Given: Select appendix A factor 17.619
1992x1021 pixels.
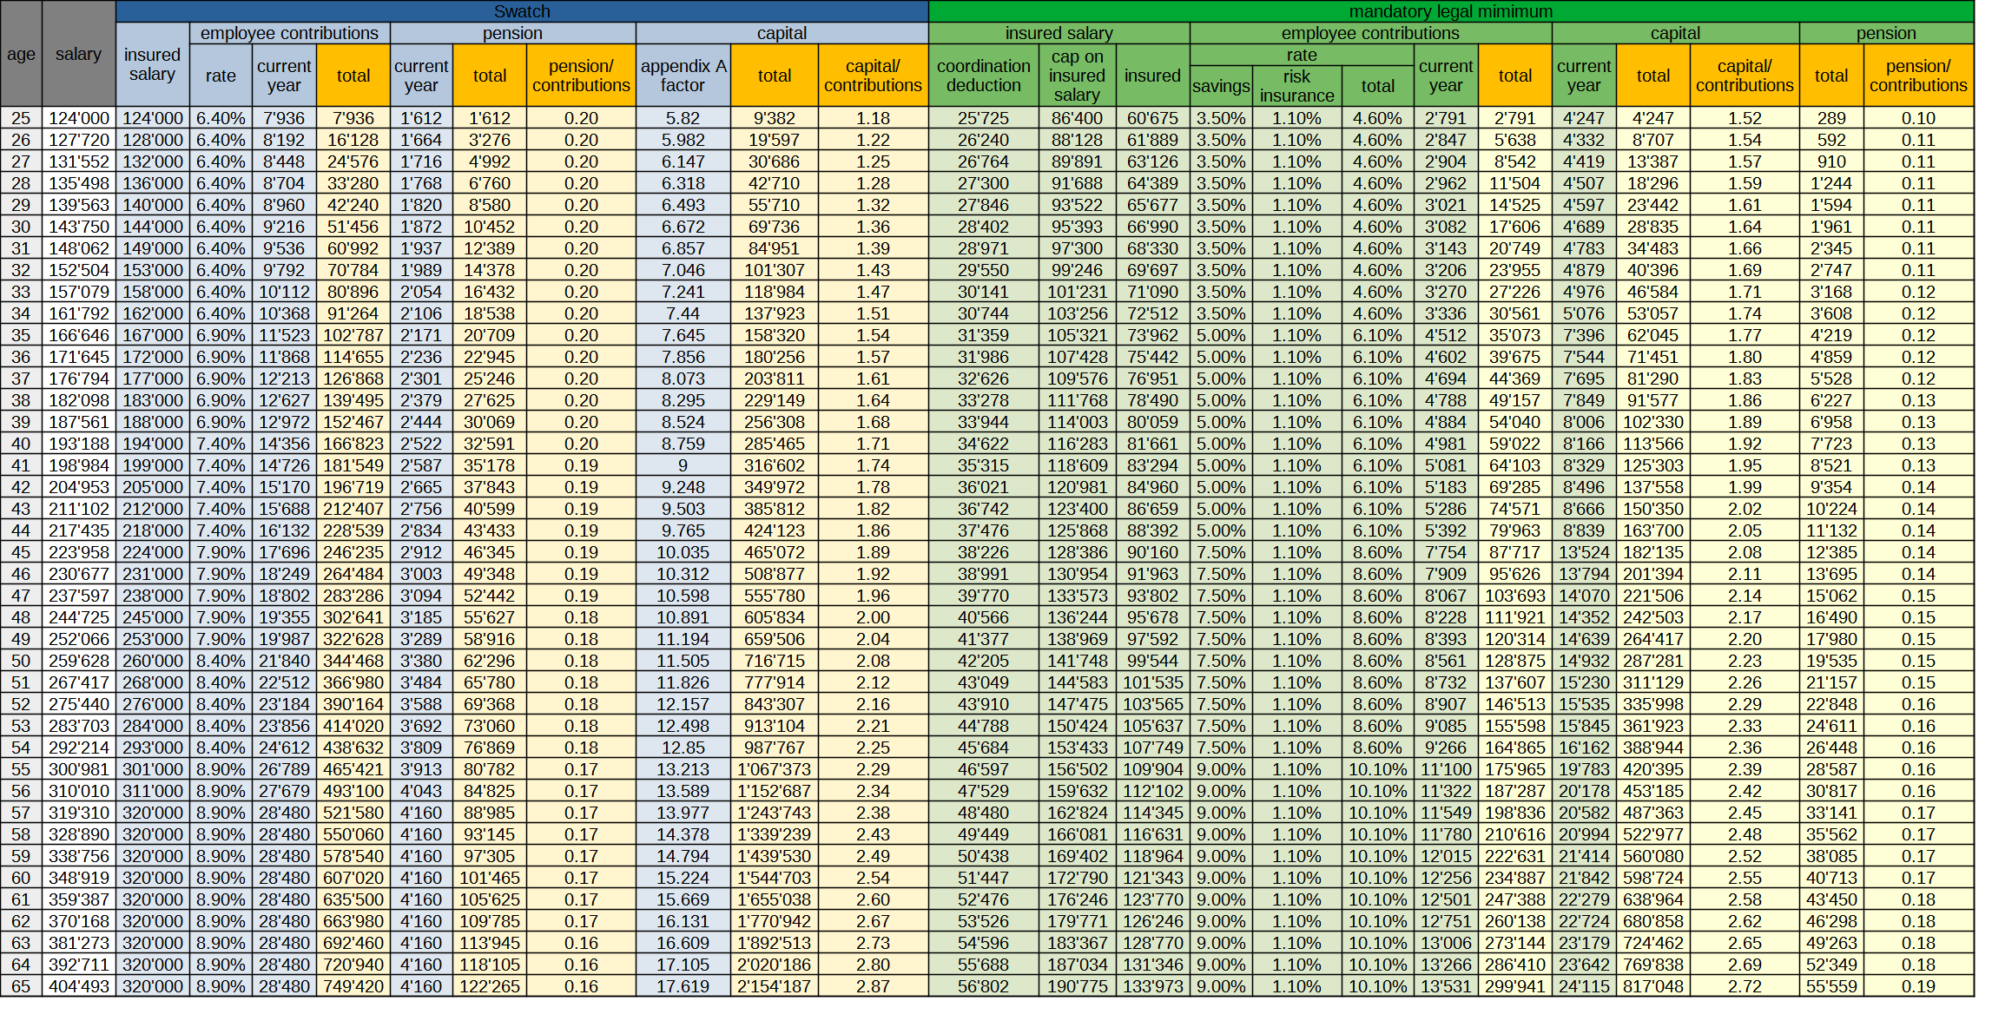Looking at the screenshot, I should 683,986.
